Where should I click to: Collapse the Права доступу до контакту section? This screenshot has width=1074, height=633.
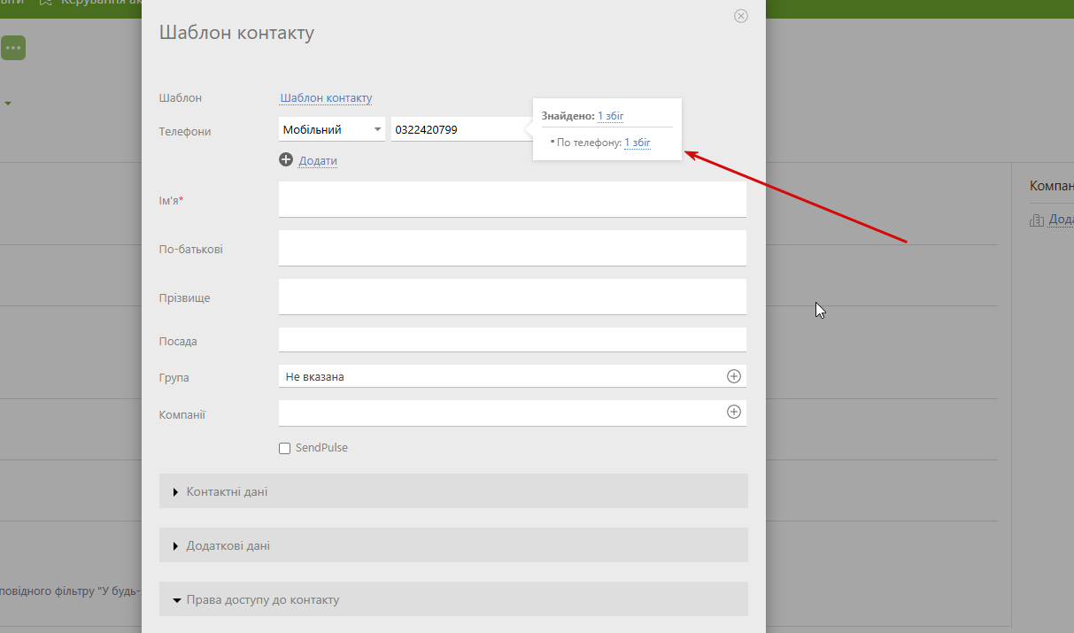tap(453, 599)
